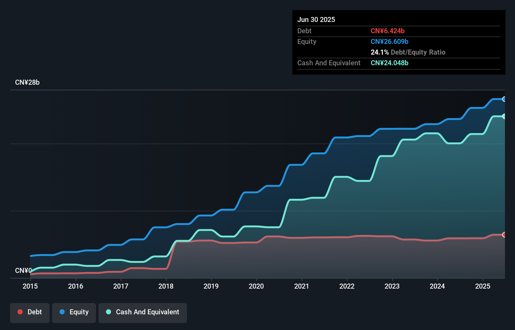
Task: Select the blue Equity legend dot icon
Action: point(62,312)
